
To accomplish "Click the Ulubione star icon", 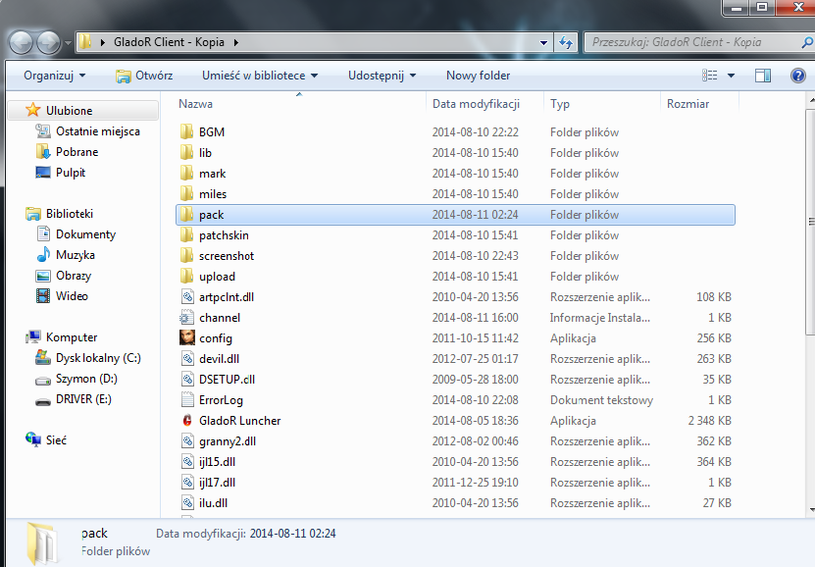I will coord(32,110).
